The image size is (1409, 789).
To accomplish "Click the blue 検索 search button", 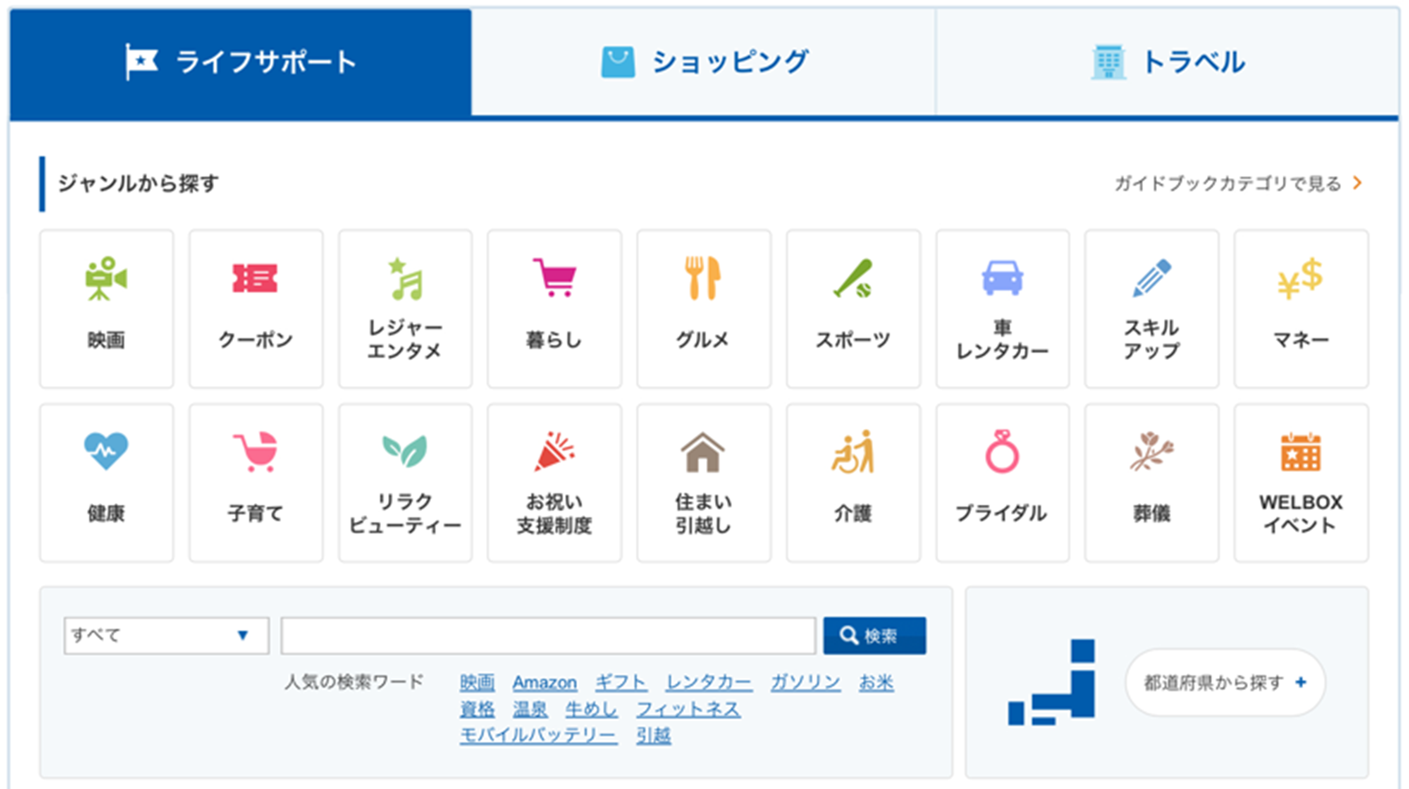I will click(x=875, y=636).
